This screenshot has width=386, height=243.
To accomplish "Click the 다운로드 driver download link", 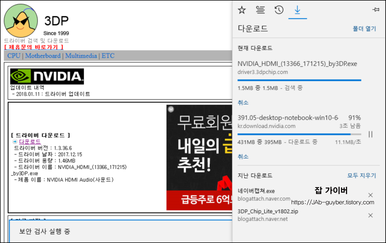I will [30, 142].
